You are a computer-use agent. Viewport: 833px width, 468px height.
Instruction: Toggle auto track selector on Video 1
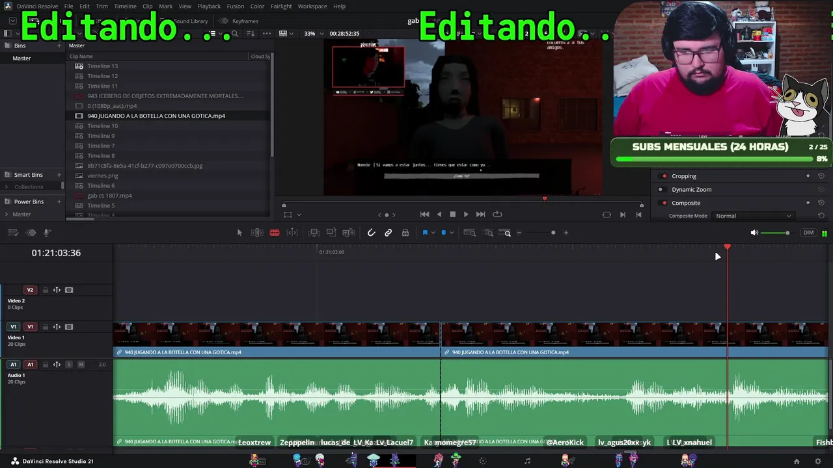(x=57, y=327)
